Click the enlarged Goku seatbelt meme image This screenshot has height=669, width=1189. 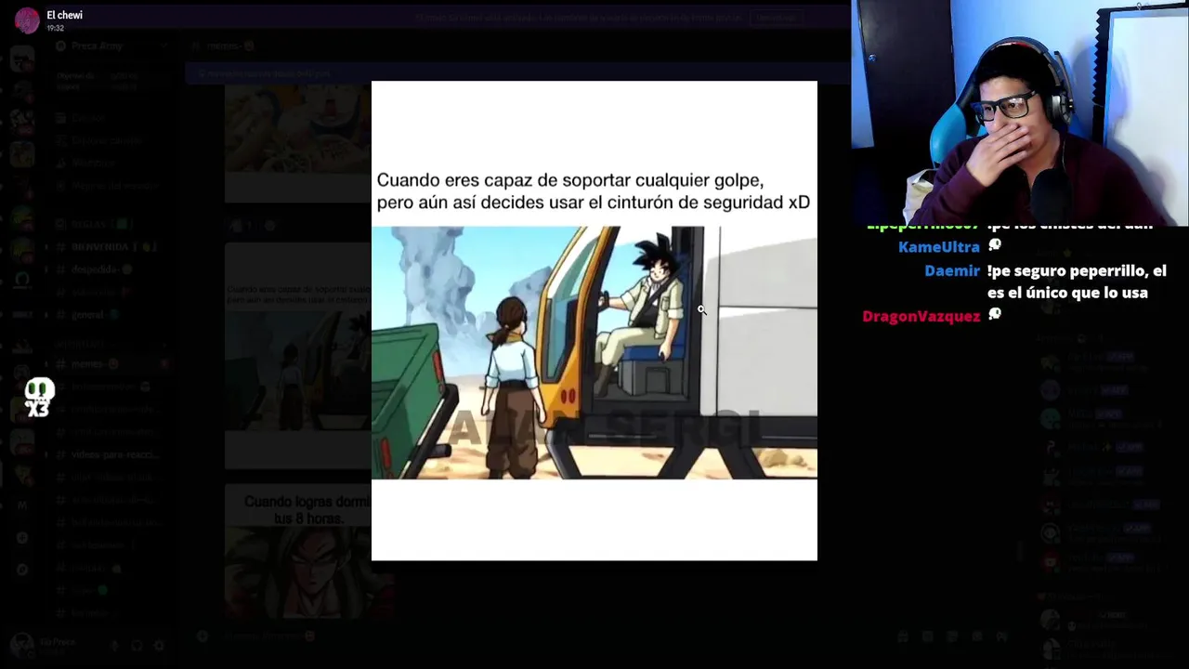[594, 321]
